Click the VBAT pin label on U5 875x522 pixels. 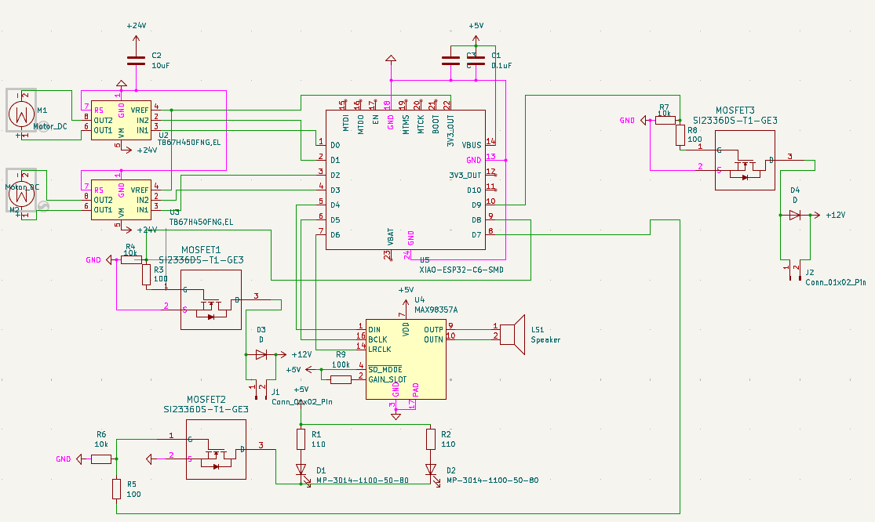[x=391, y=237]
